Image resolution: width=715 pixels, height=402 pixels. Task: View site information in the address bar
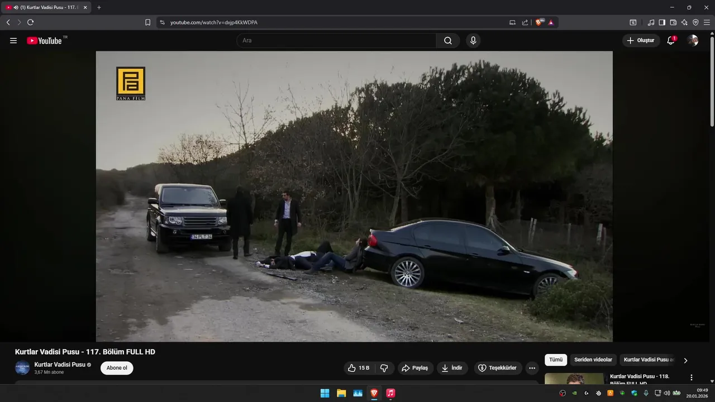[x=163, y=22]
